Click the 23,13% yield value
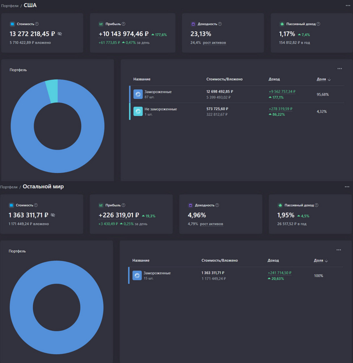The height and width of the screenshot is (363, 353). (201, 34)
